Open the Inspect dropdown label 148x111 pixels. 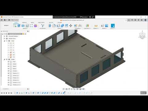coord(96,28)
